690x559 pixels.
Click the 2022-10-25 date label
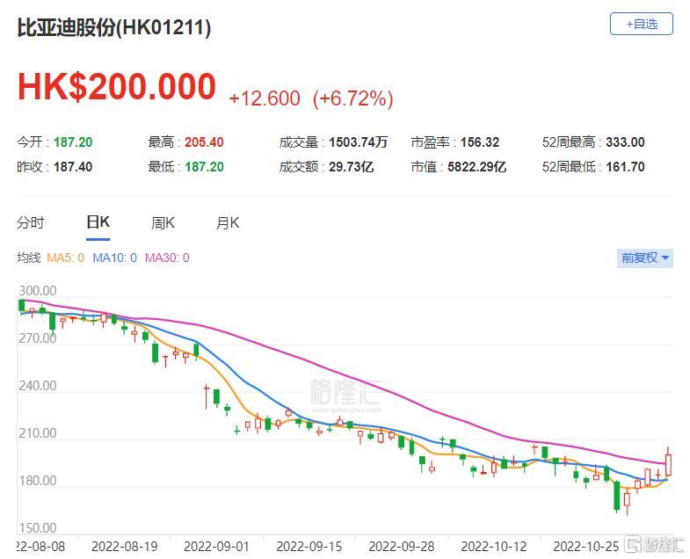click(x=586, y=547)
